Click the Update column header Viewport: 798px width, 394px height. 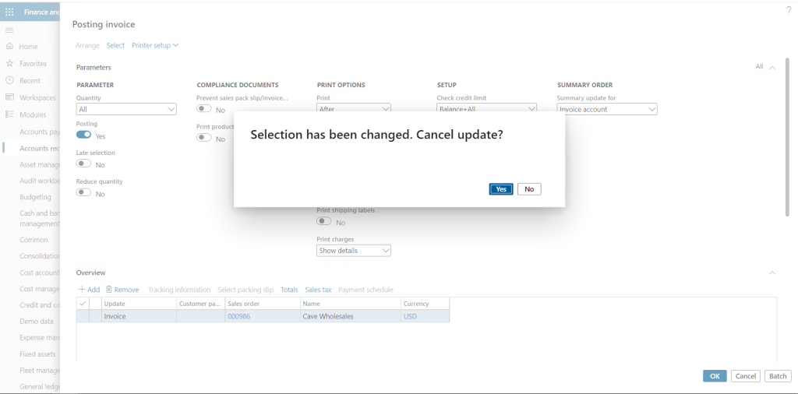tap(139, 304)
